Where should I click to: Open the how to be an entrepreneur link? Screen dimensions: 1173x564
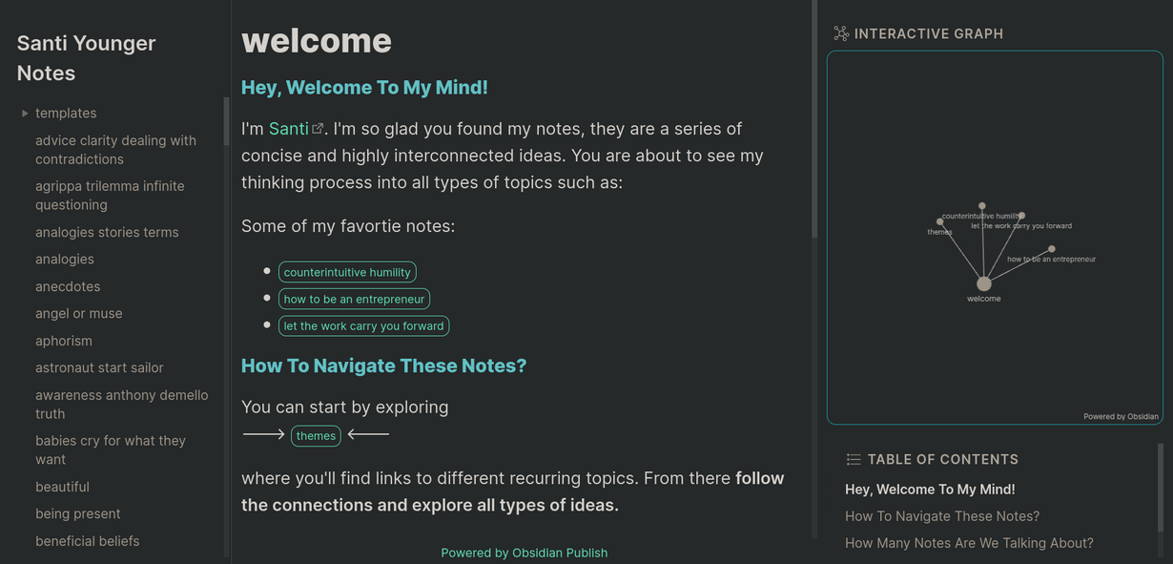(354, 299)
